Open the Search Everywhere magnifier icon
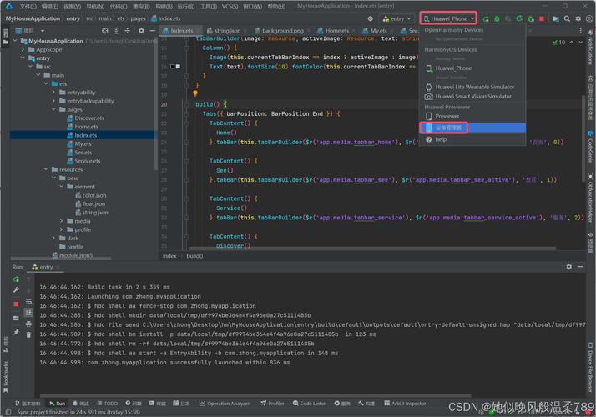The width and height of the screenshot is (596, 417). click(567, 18)
